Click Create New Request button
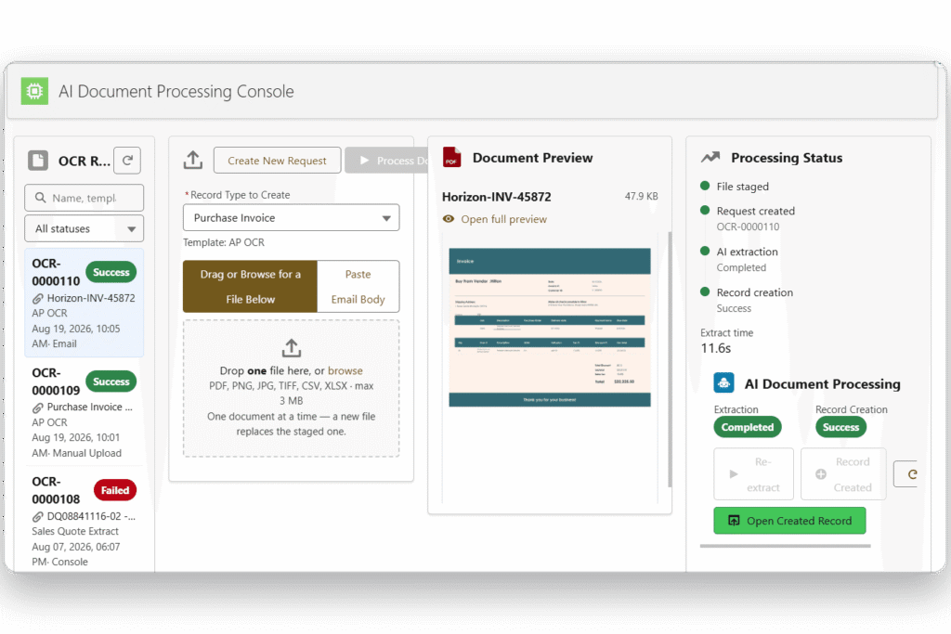Viewport: 951px width, 634px height. [x=277, y=160]
